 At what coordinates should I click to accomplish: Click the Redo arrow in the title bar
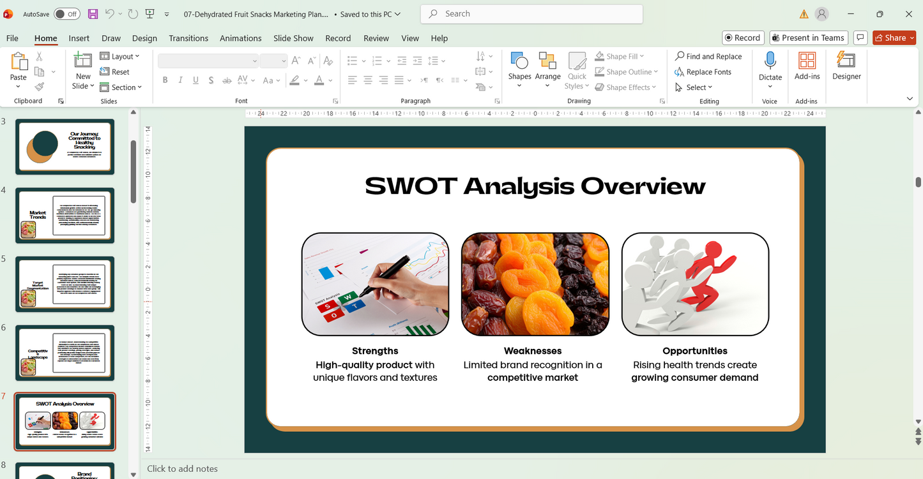tap(133, 13)
